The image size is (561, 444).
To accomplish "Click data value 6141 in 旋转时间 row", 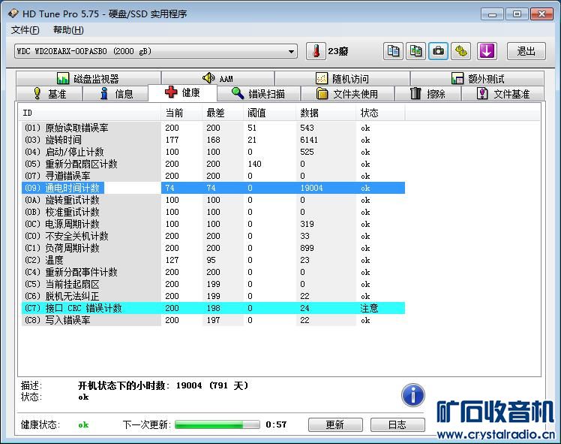I will pos(309,140).
